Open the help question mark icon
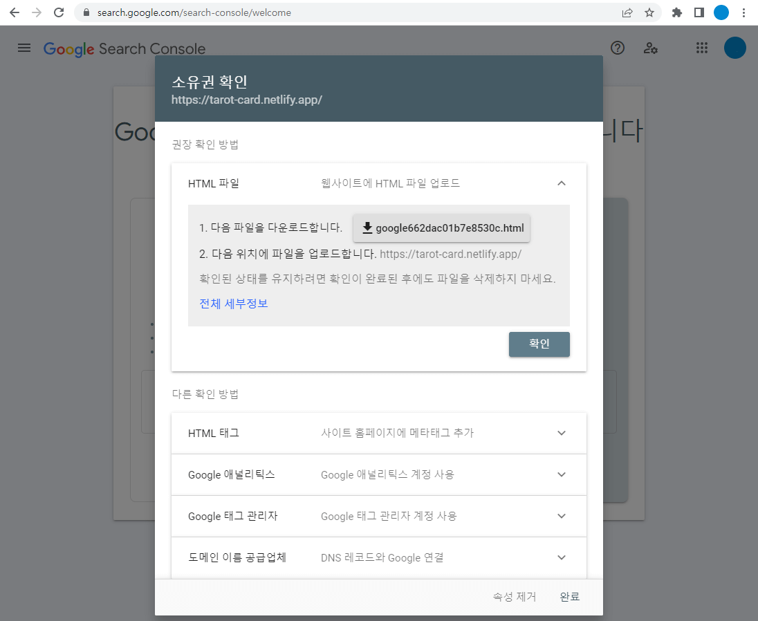The width and height of the screenshot is (758, 621). tap(618, 48)
